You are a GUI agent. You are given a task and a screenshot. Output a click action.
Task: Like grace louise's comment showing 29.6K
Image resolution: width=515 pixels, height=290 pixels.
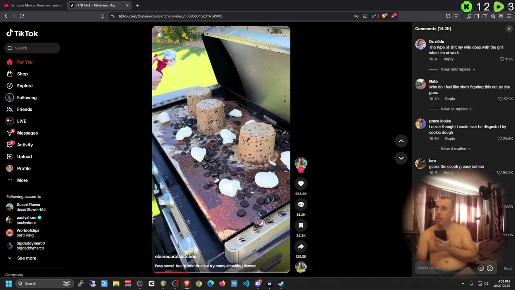(500, 139)
